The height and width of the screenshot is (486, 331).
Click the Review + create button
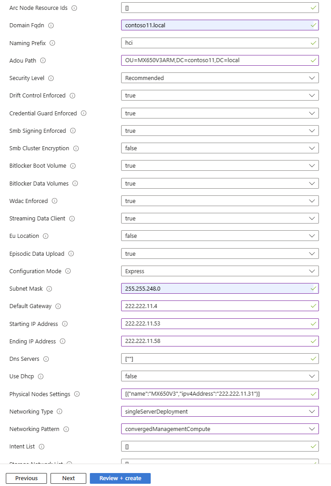point(120,478)
